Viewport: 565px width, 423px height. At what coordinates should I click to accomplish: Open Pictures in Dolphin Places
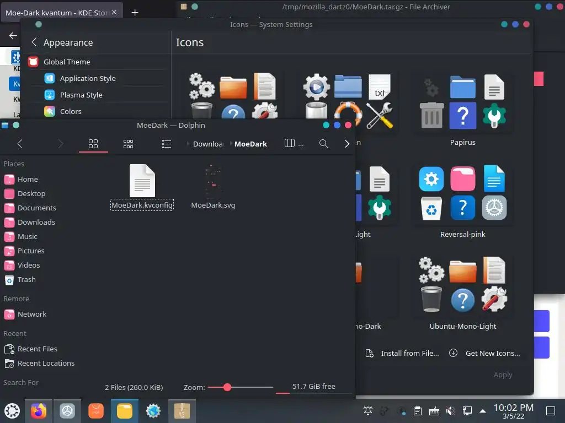click(31, 251)
